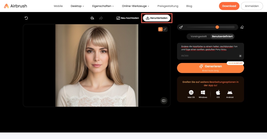Click the Generieren button
The width and height of the screenshot is (267, 139).
(210, 68)
